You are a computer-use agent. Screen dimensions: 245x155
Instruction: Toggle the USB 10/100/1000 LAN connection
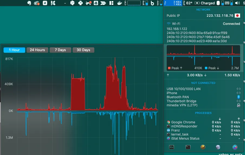pyautogui.click(x=238, y=89)
